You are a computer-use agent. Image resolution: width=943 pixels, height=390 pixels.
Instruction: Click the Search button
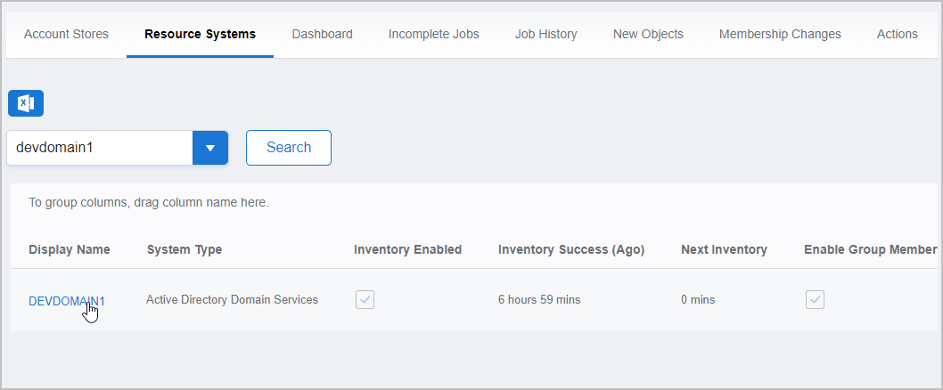[289, 148]
